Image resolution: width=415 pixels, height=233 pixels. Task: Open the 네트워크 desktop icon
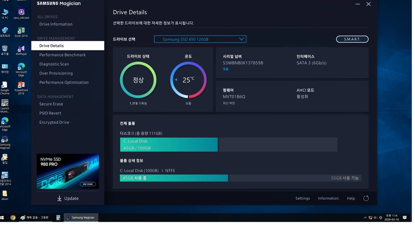5,32
